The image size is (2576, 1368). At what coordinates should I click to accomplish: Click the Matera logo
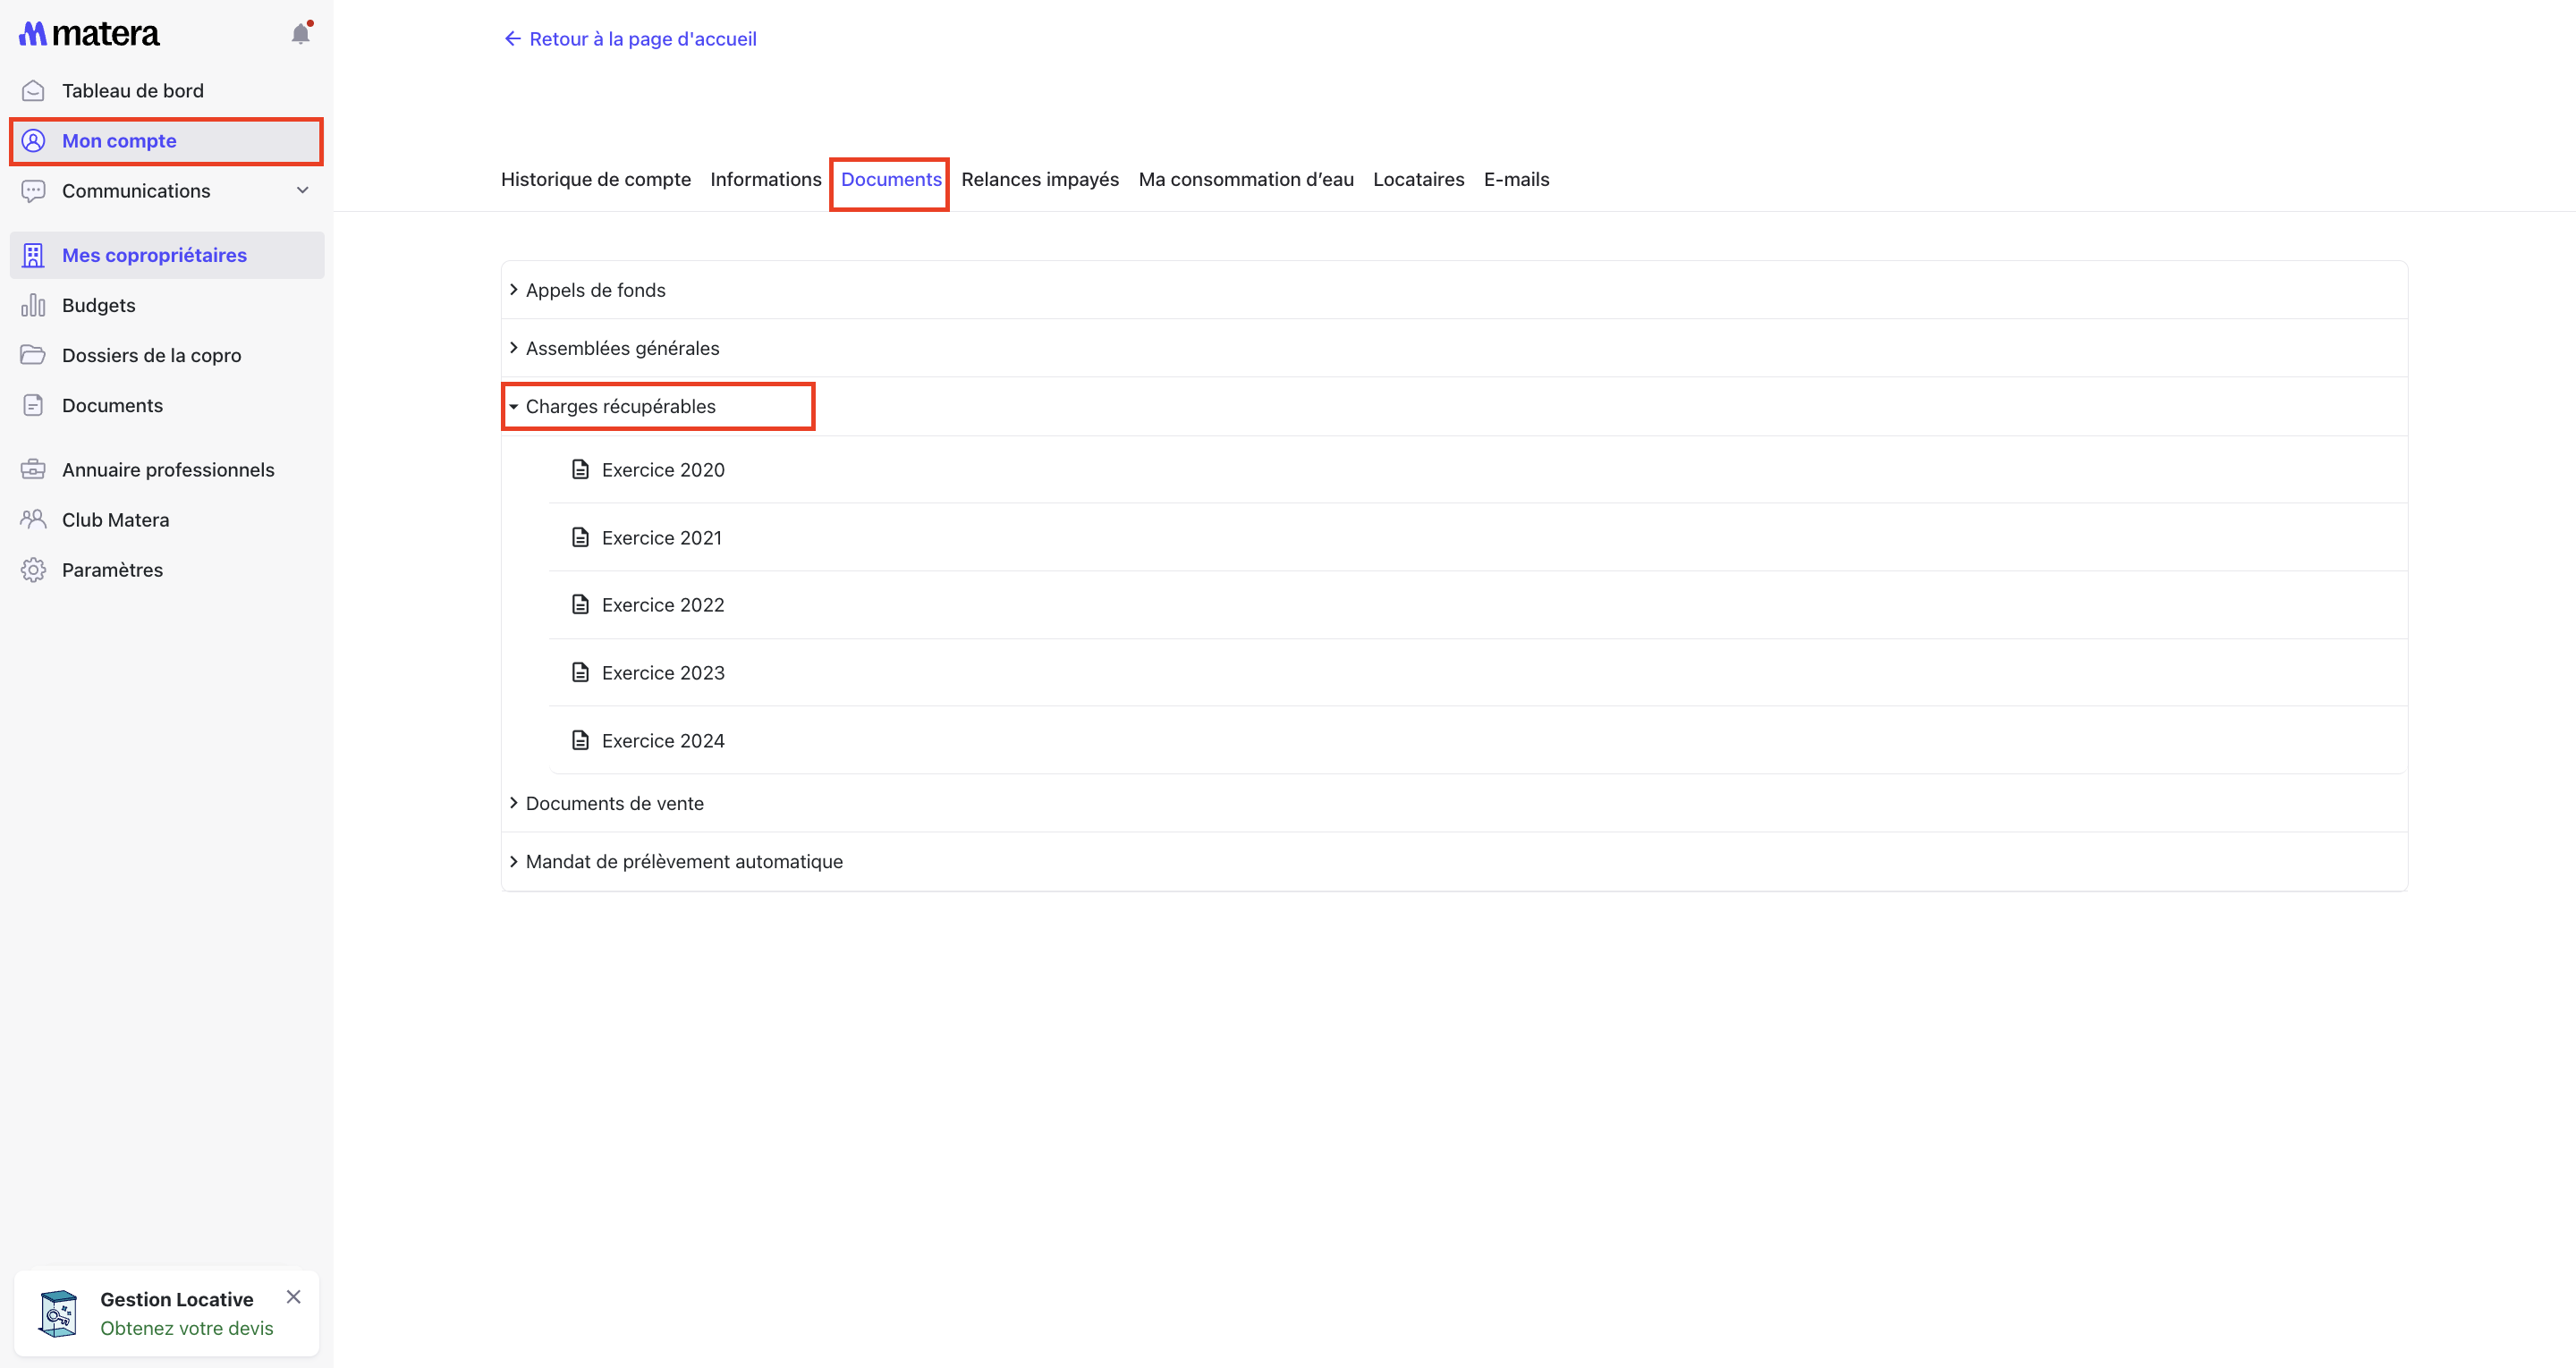(89, 34)
